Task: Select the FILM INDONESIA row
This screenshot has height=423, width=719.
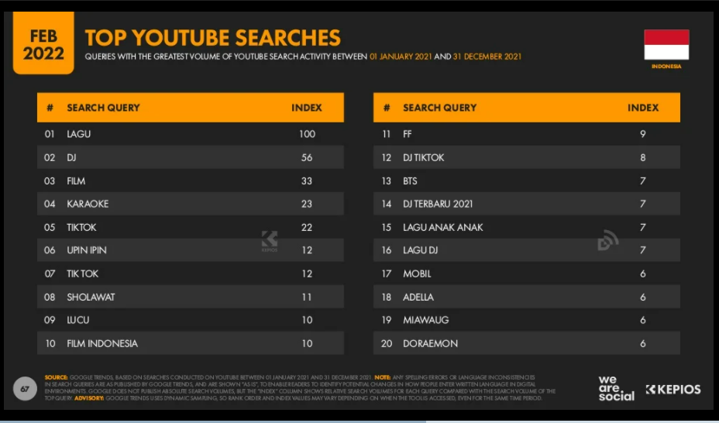Action: (x=191, y=343)
